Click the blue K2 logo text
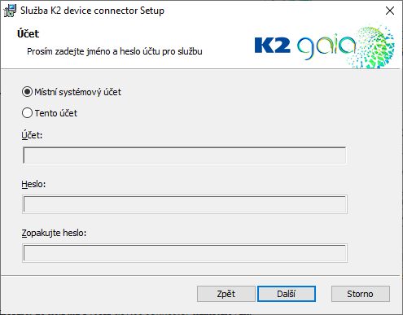 click(272, 46)
